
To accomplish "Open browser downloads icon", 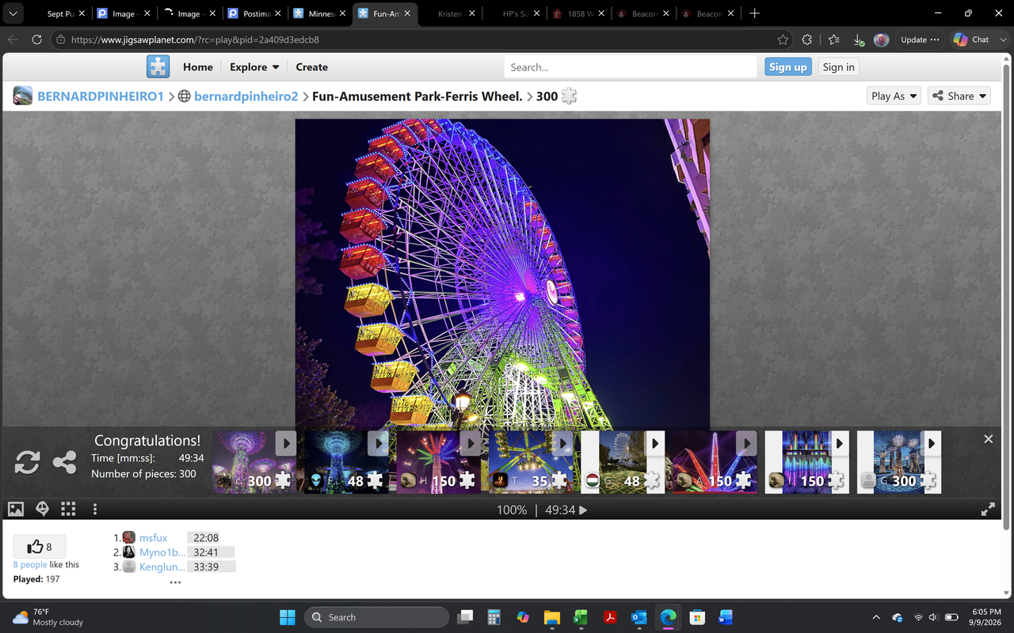I will coord(859,40).
